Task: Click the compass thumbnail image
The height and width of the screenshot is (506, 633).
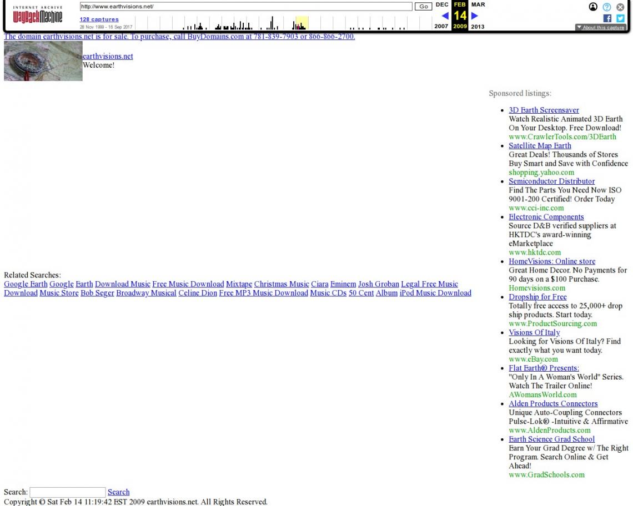Action: coord(43,61)
